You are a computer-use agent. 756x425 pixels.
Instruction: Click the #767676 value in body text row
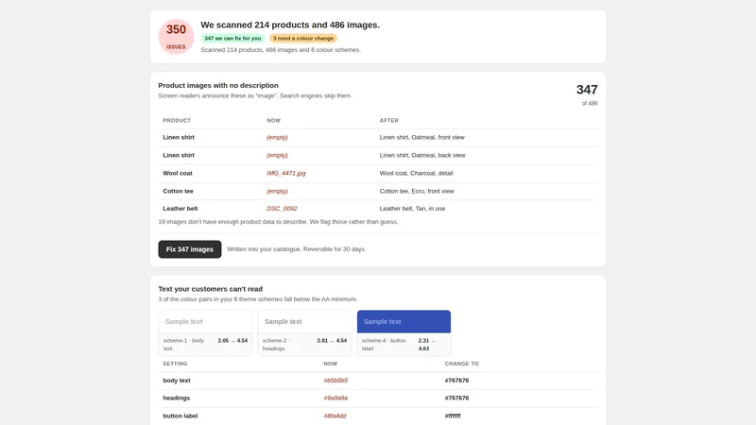pos(456,381)
